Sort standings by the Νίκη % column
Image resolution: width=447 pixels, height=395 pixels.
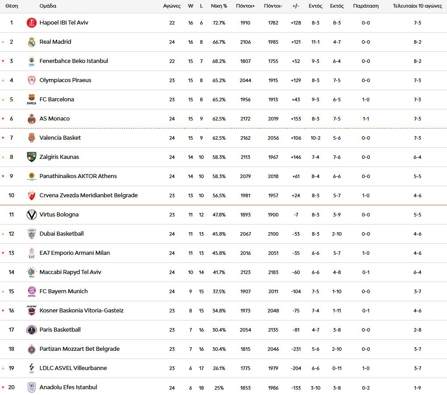tap(219, 6)
